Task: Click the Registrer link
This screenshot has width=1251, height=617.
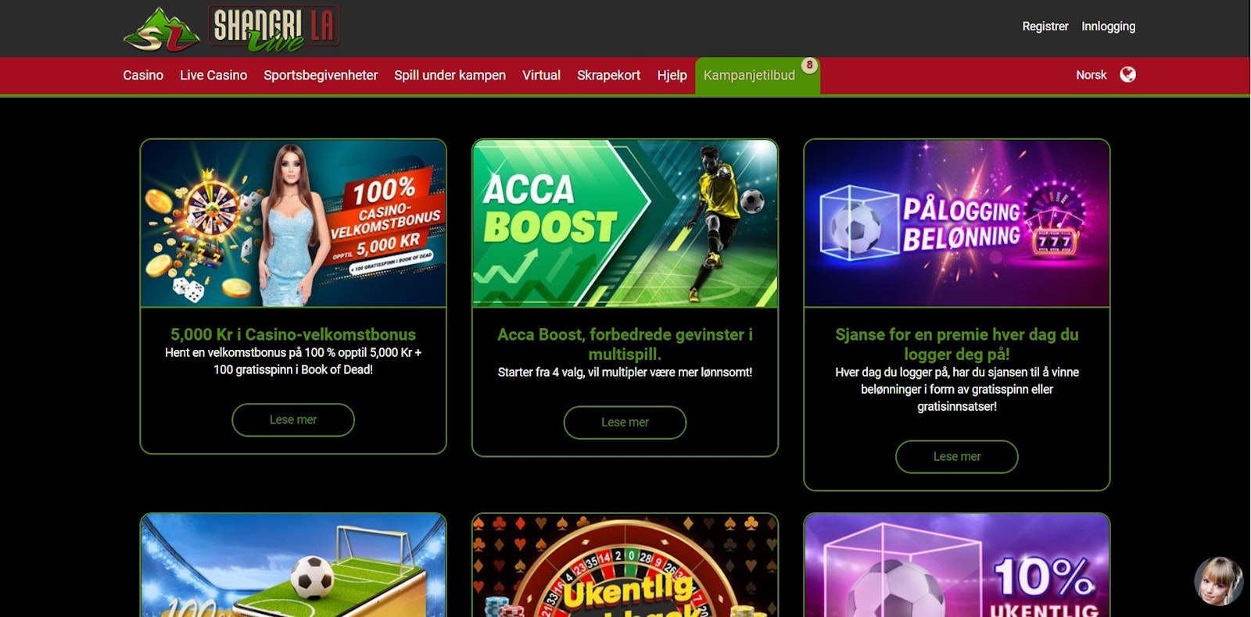Action: coord(1045,27)
